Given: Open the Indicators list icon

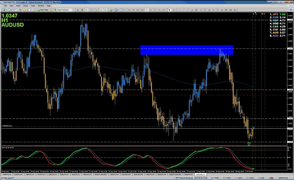Looking at the screenshot, I should 111,10.
